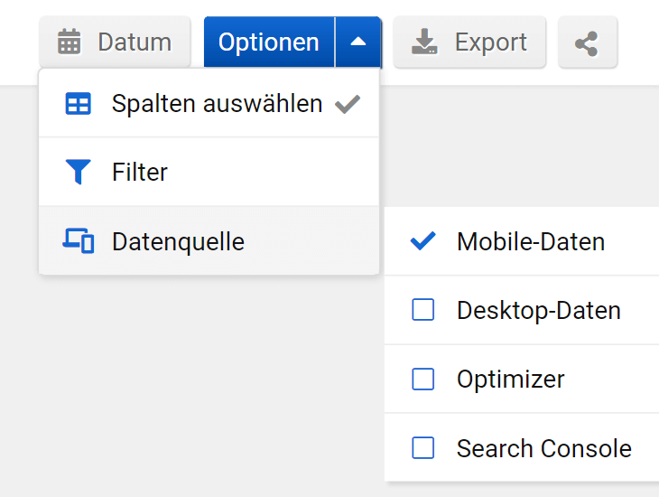Open the Optionen dropdown button

point(269,42)
